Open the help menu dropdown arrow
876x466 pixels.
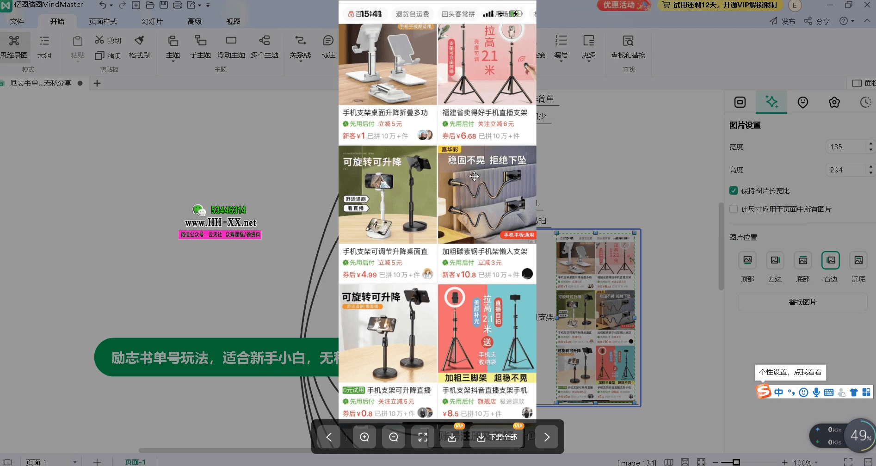tap(853, 21)
